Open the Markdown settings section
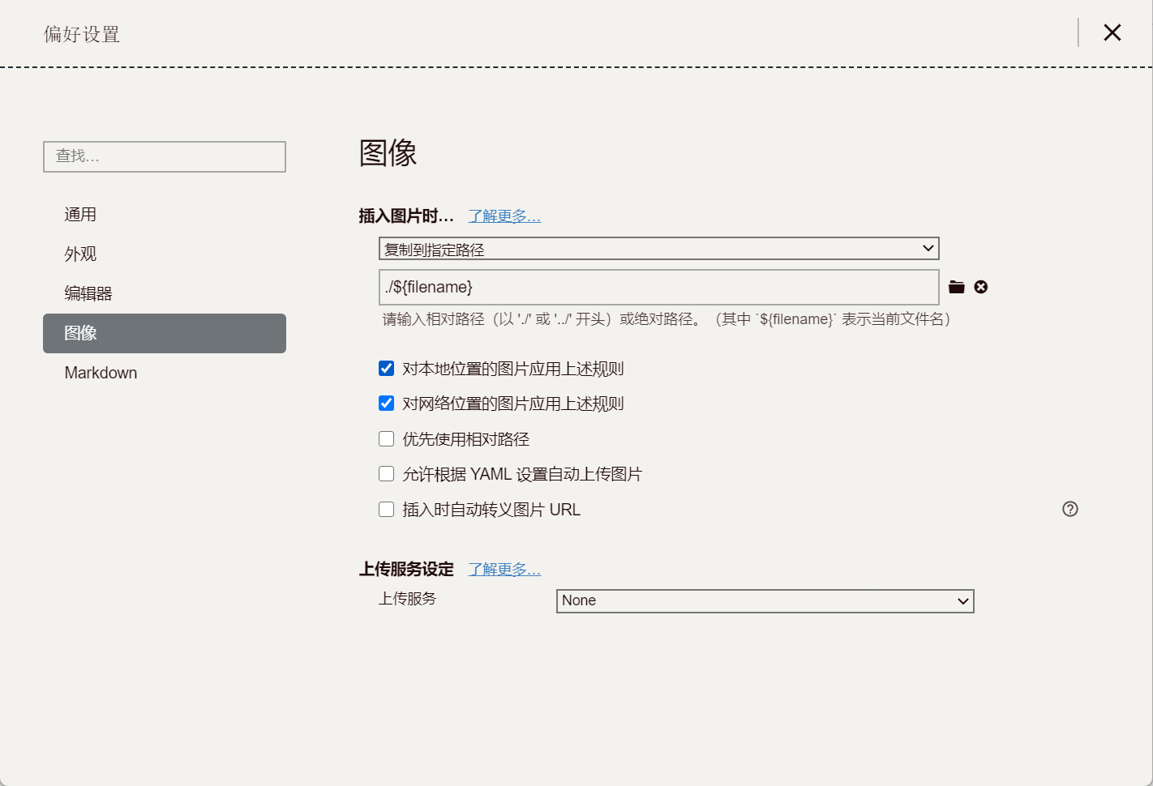Image resolution: width=1153 pixels, height=786 pixels. (101, 373)
